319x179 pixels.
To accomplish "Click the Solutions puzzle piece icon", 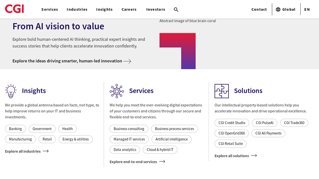I will point(221,91).
